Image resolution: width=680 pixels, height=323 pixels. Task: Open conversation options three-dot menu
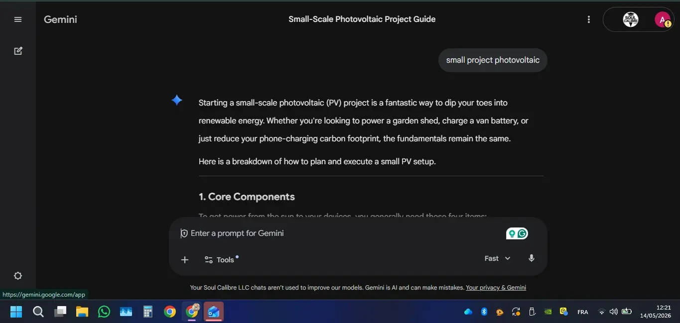589,19
